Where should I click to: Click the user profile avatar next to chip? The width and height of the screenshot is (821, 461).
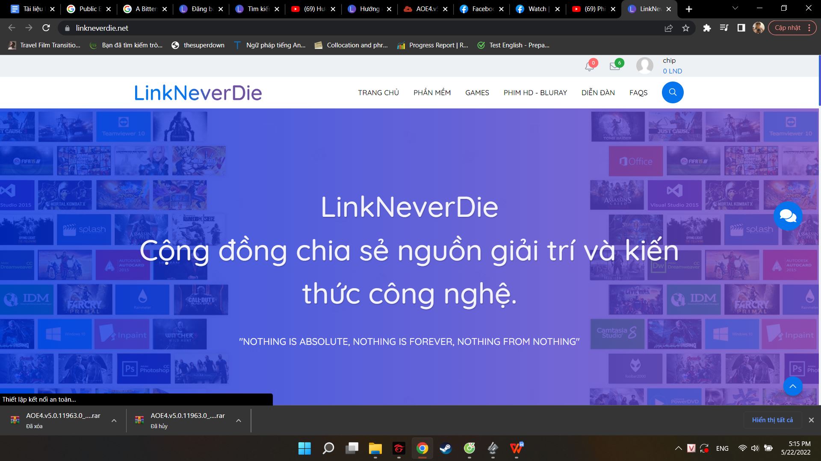tap(645, 65)
